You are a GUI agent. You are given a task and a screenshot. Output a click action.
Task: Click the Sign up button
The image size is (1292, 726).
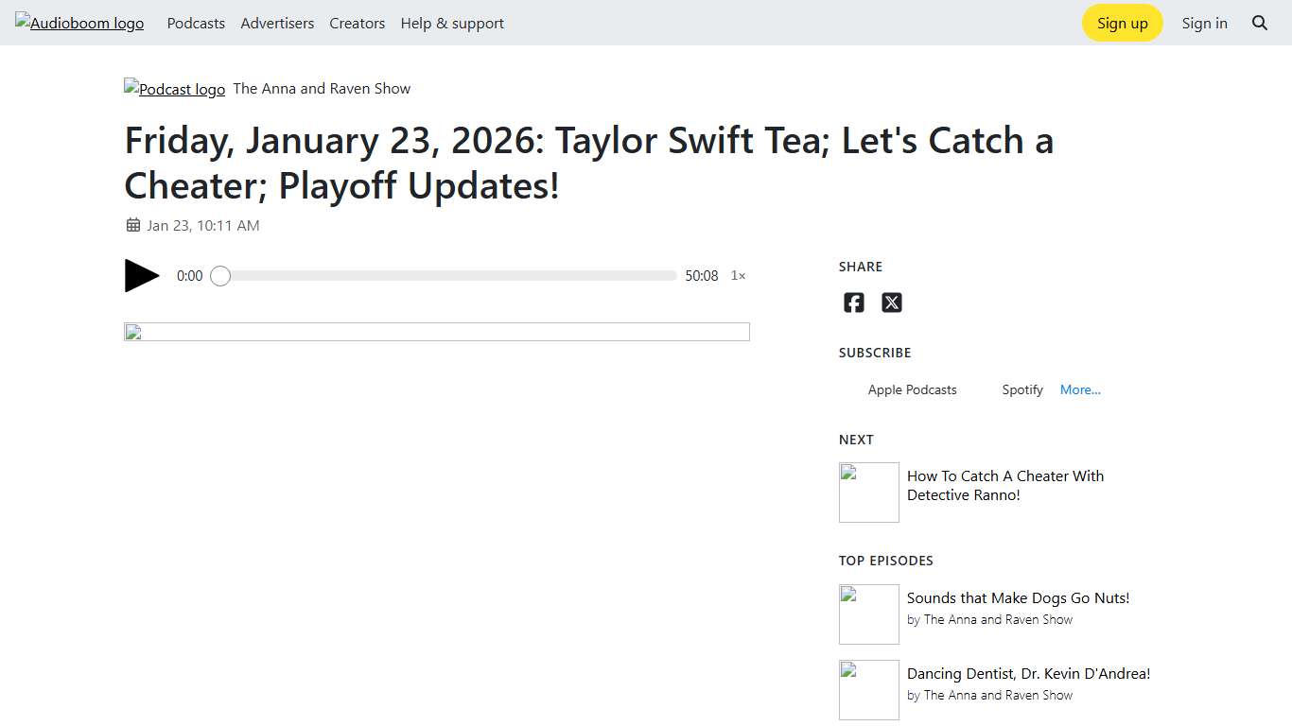tap(1122, 23)
